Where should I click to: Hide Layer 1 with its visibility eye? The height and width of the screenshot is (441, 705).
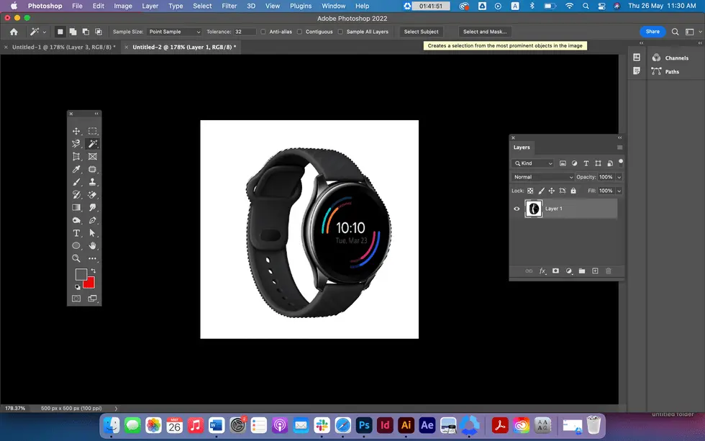516,209
